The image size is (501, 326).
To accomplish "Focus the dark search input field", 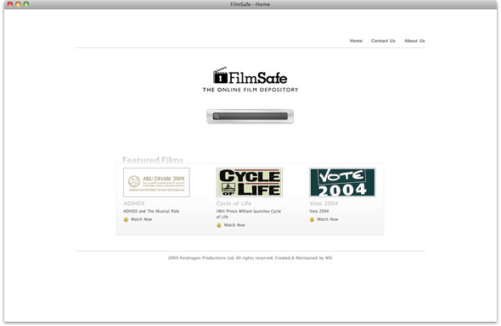I will coord(250,116).
